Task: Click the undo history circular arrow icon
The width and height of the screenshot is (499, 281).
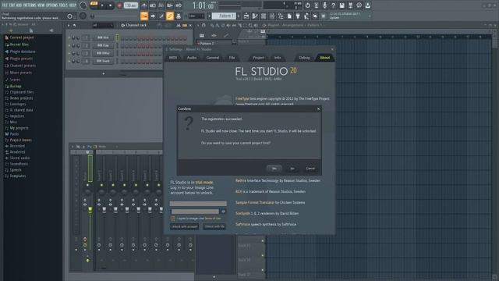Action: (x=307, y=5)
